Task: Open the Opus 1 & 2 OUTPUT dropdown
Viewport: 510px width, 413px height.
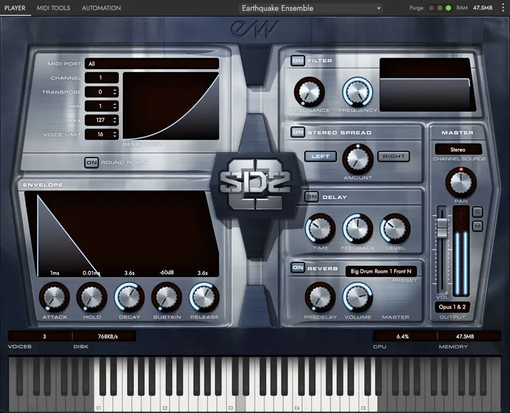Action: point(452,307)
